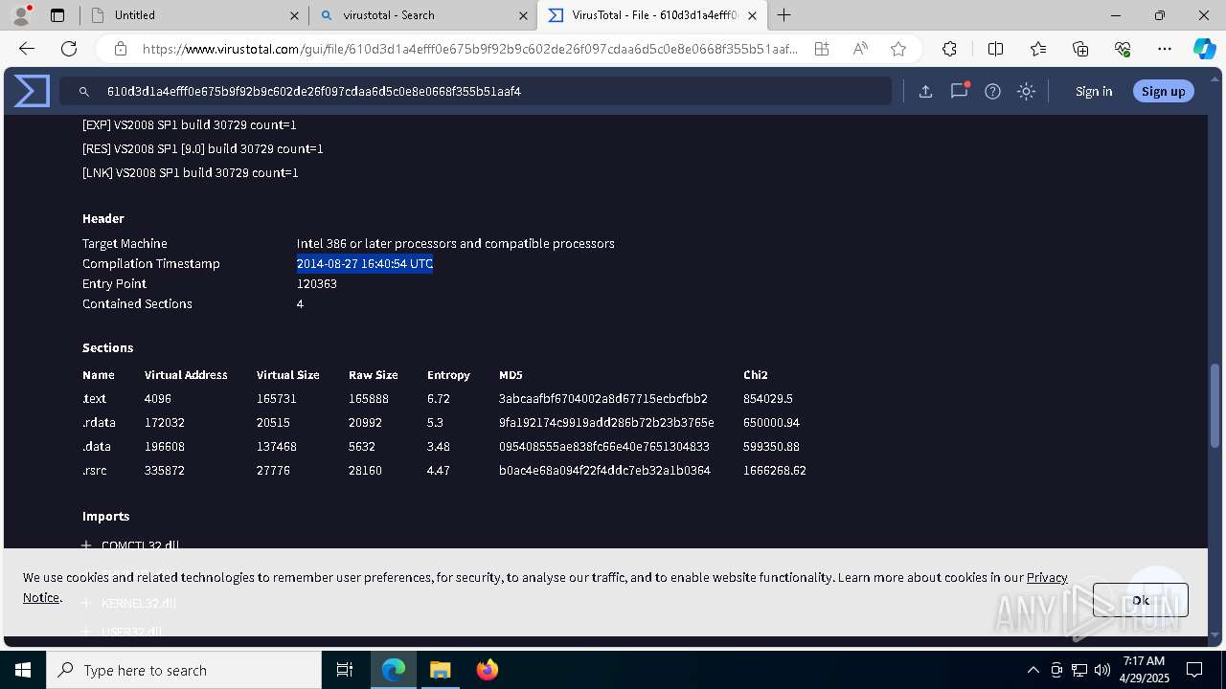Close the virustotal - Search tab
1226x689 pixels.
click(x=523, y=15)
